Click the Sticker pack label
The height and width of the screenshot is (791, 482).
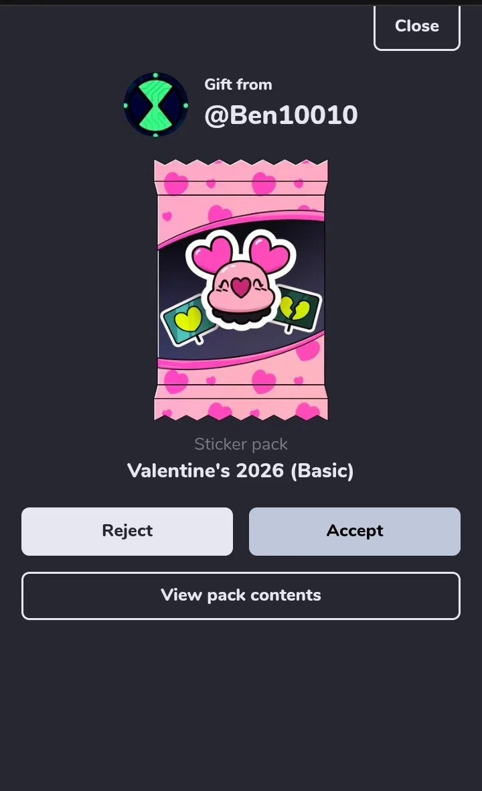(x=241, y=444)
